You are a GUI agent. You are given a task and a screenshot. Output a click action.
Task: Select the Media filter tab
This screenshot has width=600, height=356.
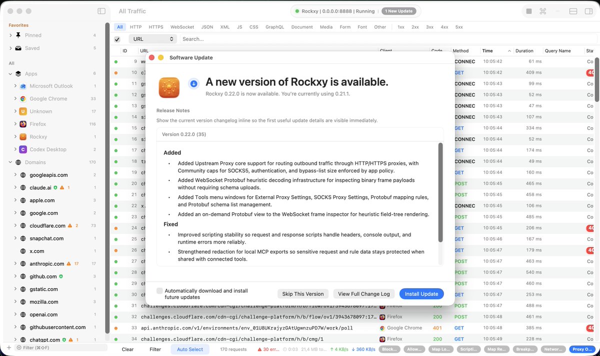click(x=326, y=27)
